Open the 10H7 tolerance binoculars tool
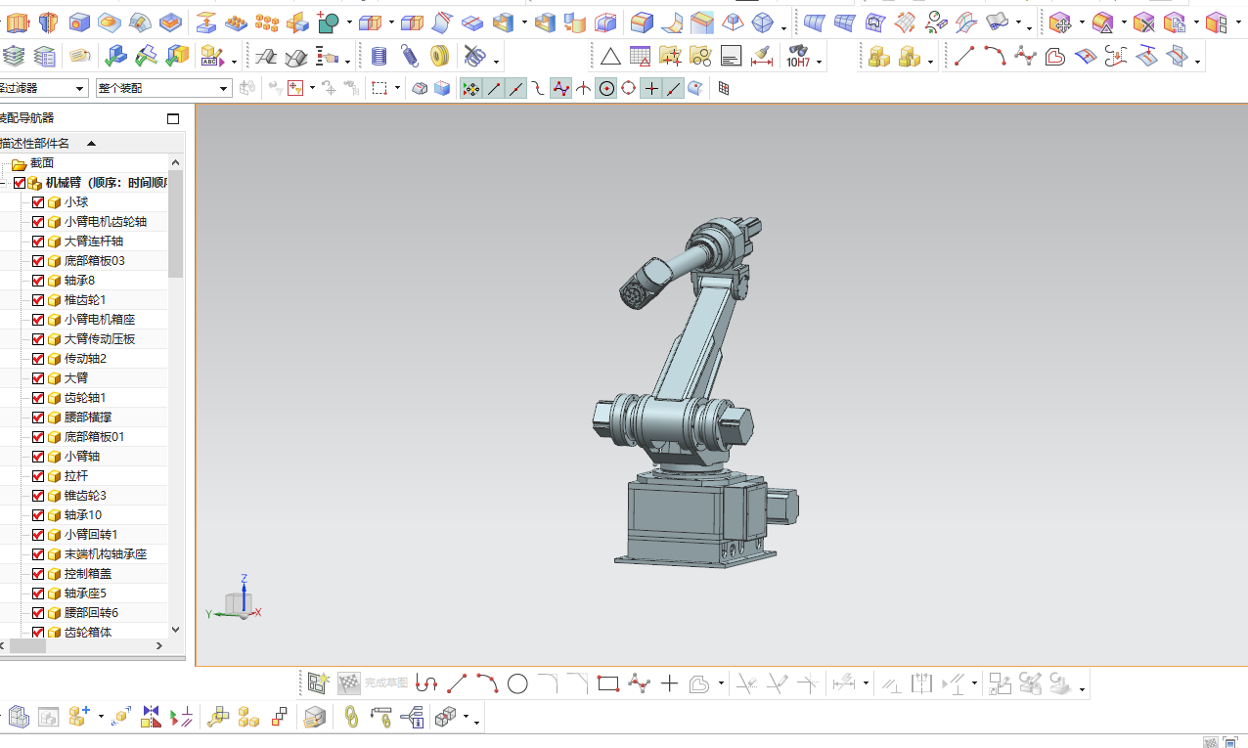 (798, 57)
